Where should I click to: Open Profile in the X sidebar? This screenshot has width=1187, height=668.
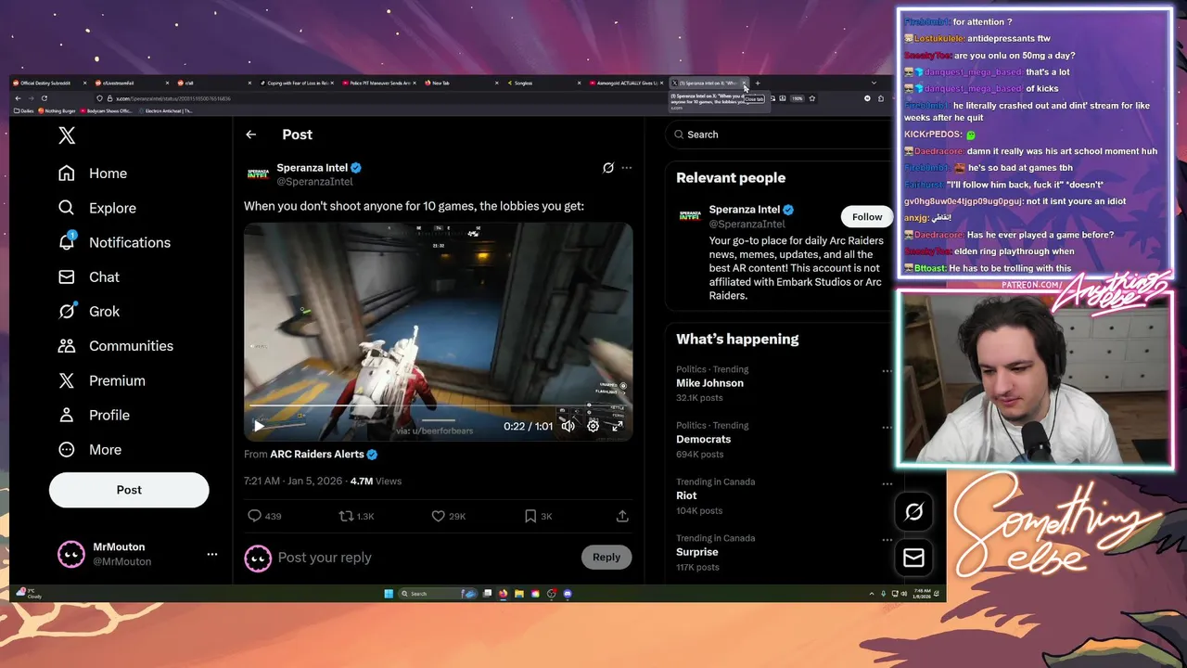click(94, 415)
